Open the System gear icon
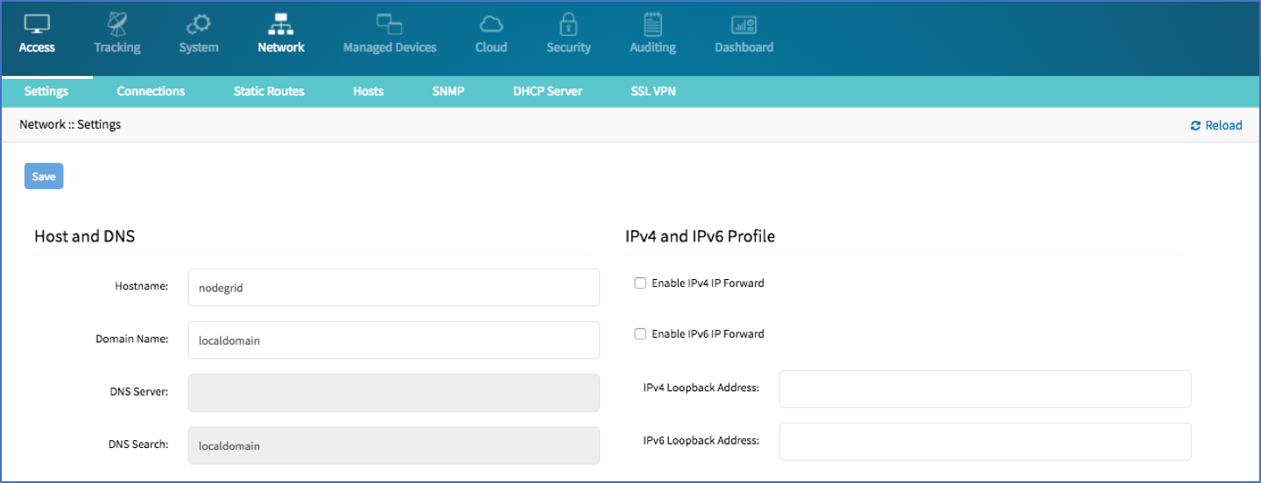The width and height of the screenshot is (1261, 483). tap(199, 24)
